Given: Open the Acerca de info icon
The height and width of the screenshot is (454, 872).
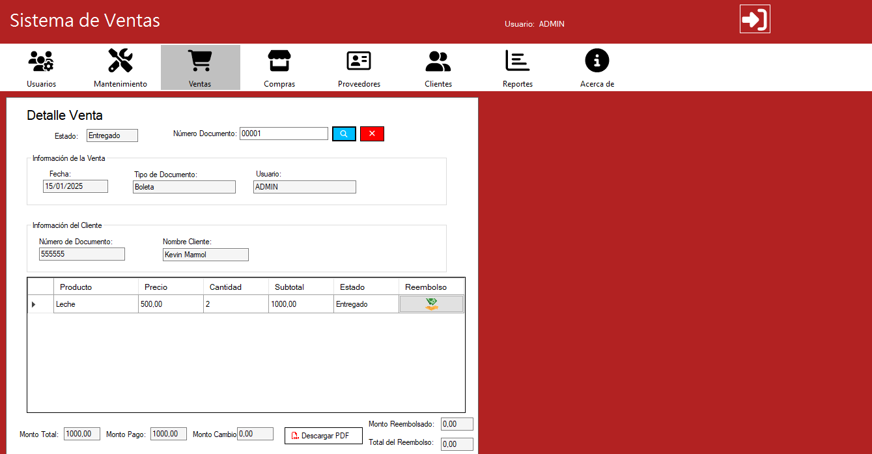Looking at the screenshot, I should click(x=597, y=61).
